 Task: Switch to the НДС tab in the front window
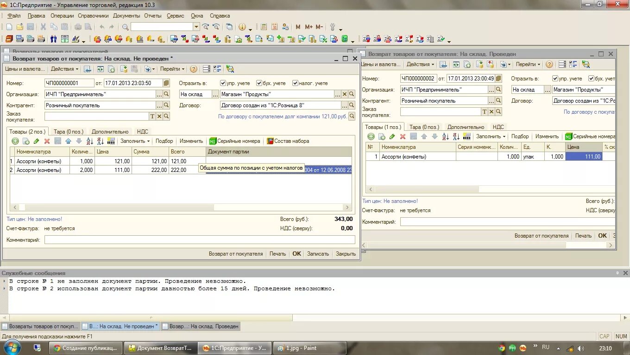pyautogui.click(x=143, y=132)
